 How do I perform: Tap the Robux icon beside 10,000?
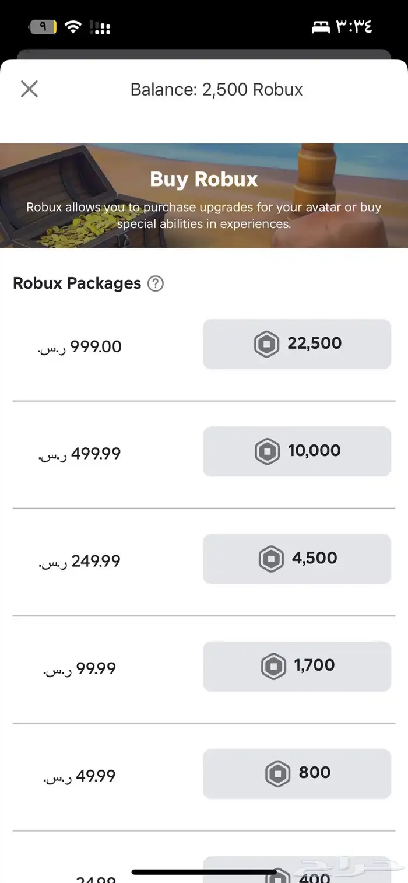click(268, 452)
